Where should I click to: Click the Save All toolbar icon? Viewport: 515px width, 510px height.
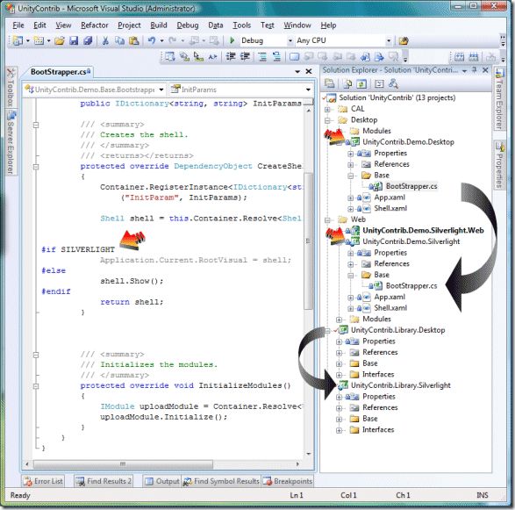coord(88,40)
